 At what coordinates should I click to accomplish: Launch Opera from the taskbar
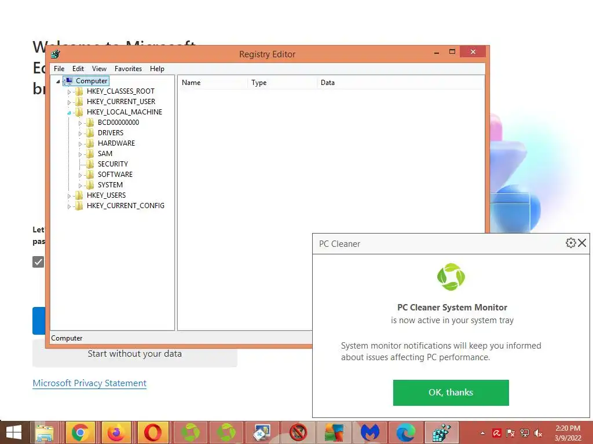(152, 432)
